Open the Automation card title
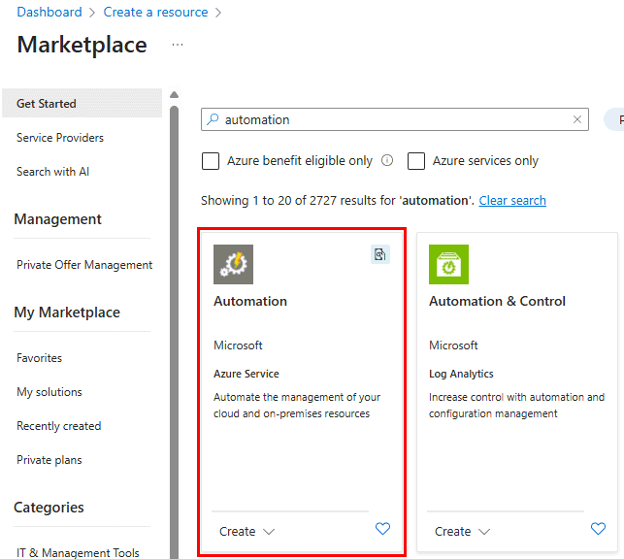624x559 pixels. [250, 301]
